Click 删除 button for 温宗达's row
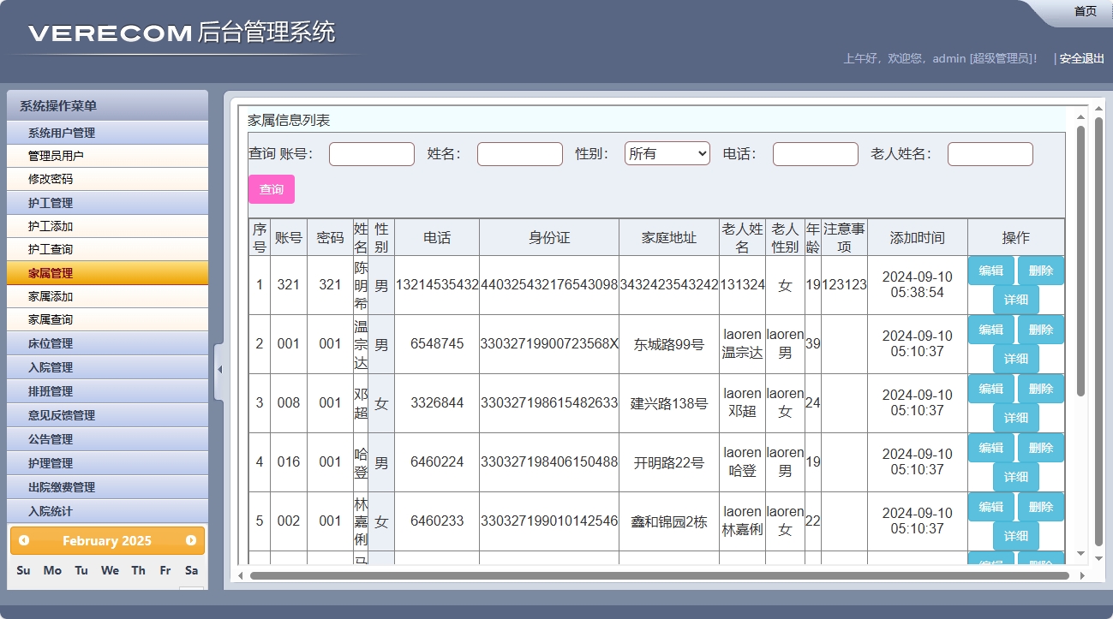The width and height of the screenshot is (1113, 619). point(1041,329)
